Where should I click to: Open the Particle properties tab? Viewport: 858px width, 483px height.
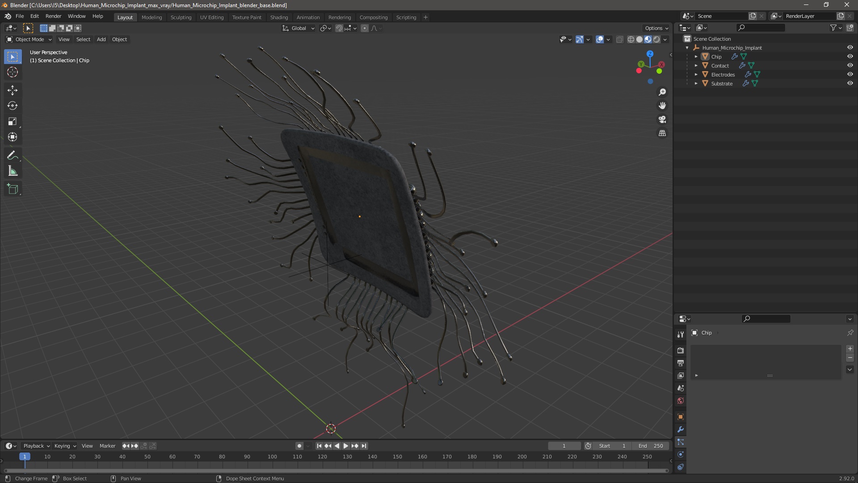coord(681,442)
